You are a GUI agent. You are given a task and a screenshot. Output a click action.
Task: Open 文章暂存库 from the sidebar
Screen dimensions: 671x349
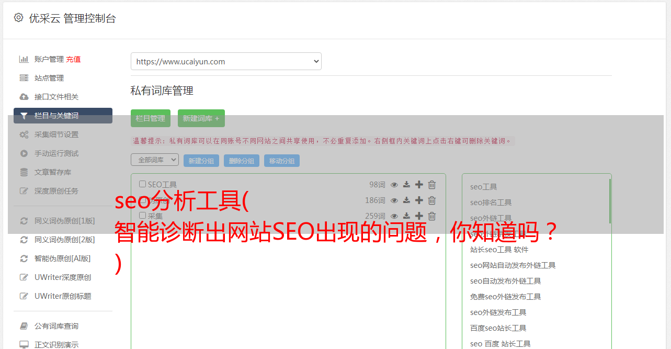53,172
